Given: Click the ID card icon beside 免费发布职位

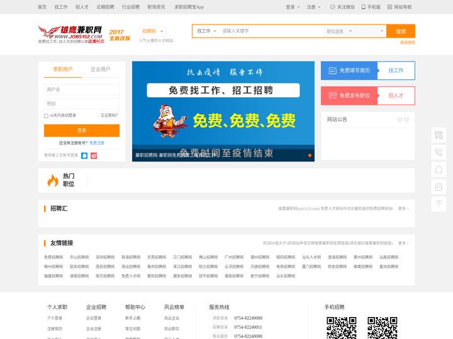Looking at the screenshot, I should point(333,95).
